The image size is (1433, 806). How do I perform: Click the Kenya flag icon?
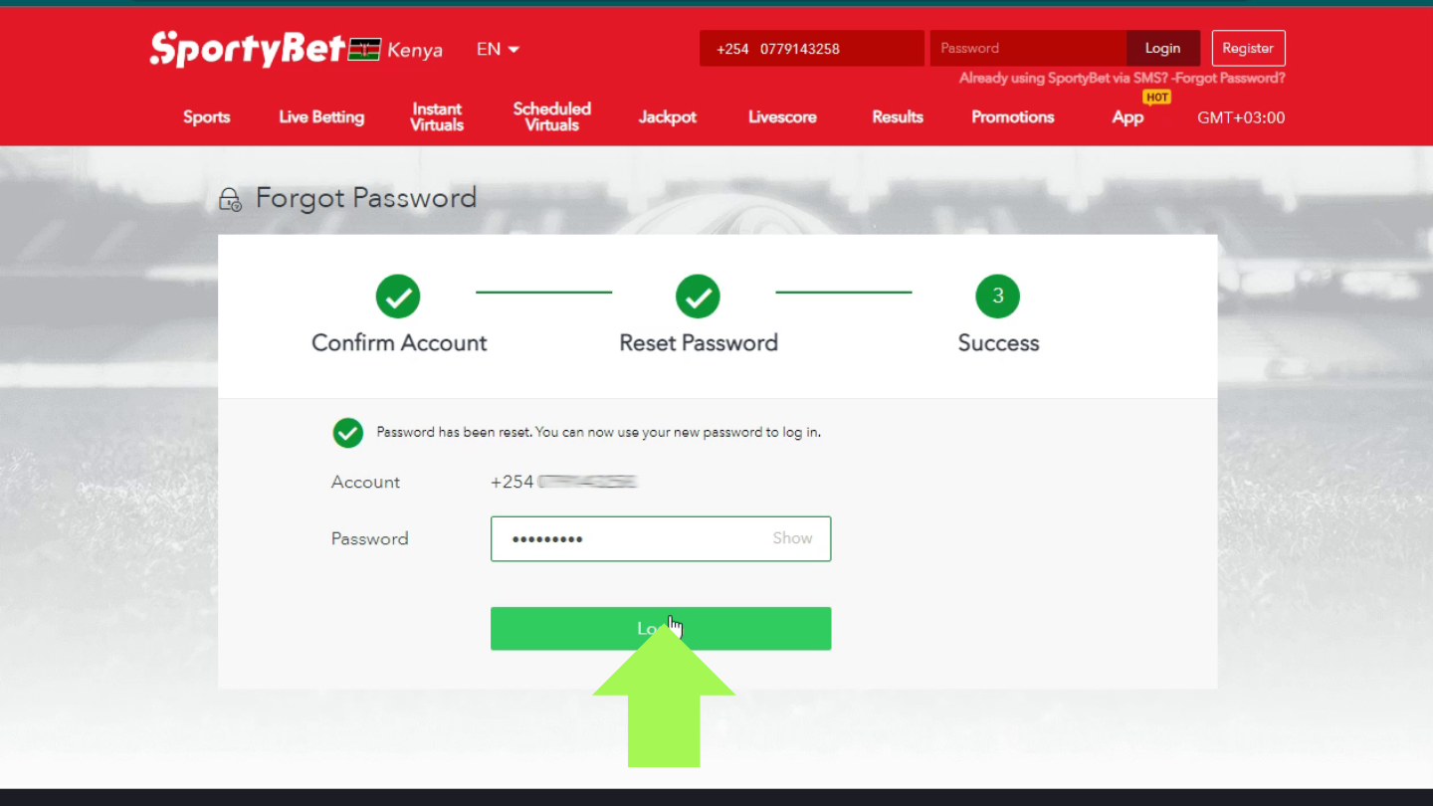pyautogui.click(x=364, y=49)
